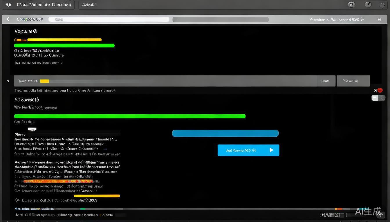Click the middle round icon at top right
This screenshot has width=390, height=222.
click(x=368, y=5)
